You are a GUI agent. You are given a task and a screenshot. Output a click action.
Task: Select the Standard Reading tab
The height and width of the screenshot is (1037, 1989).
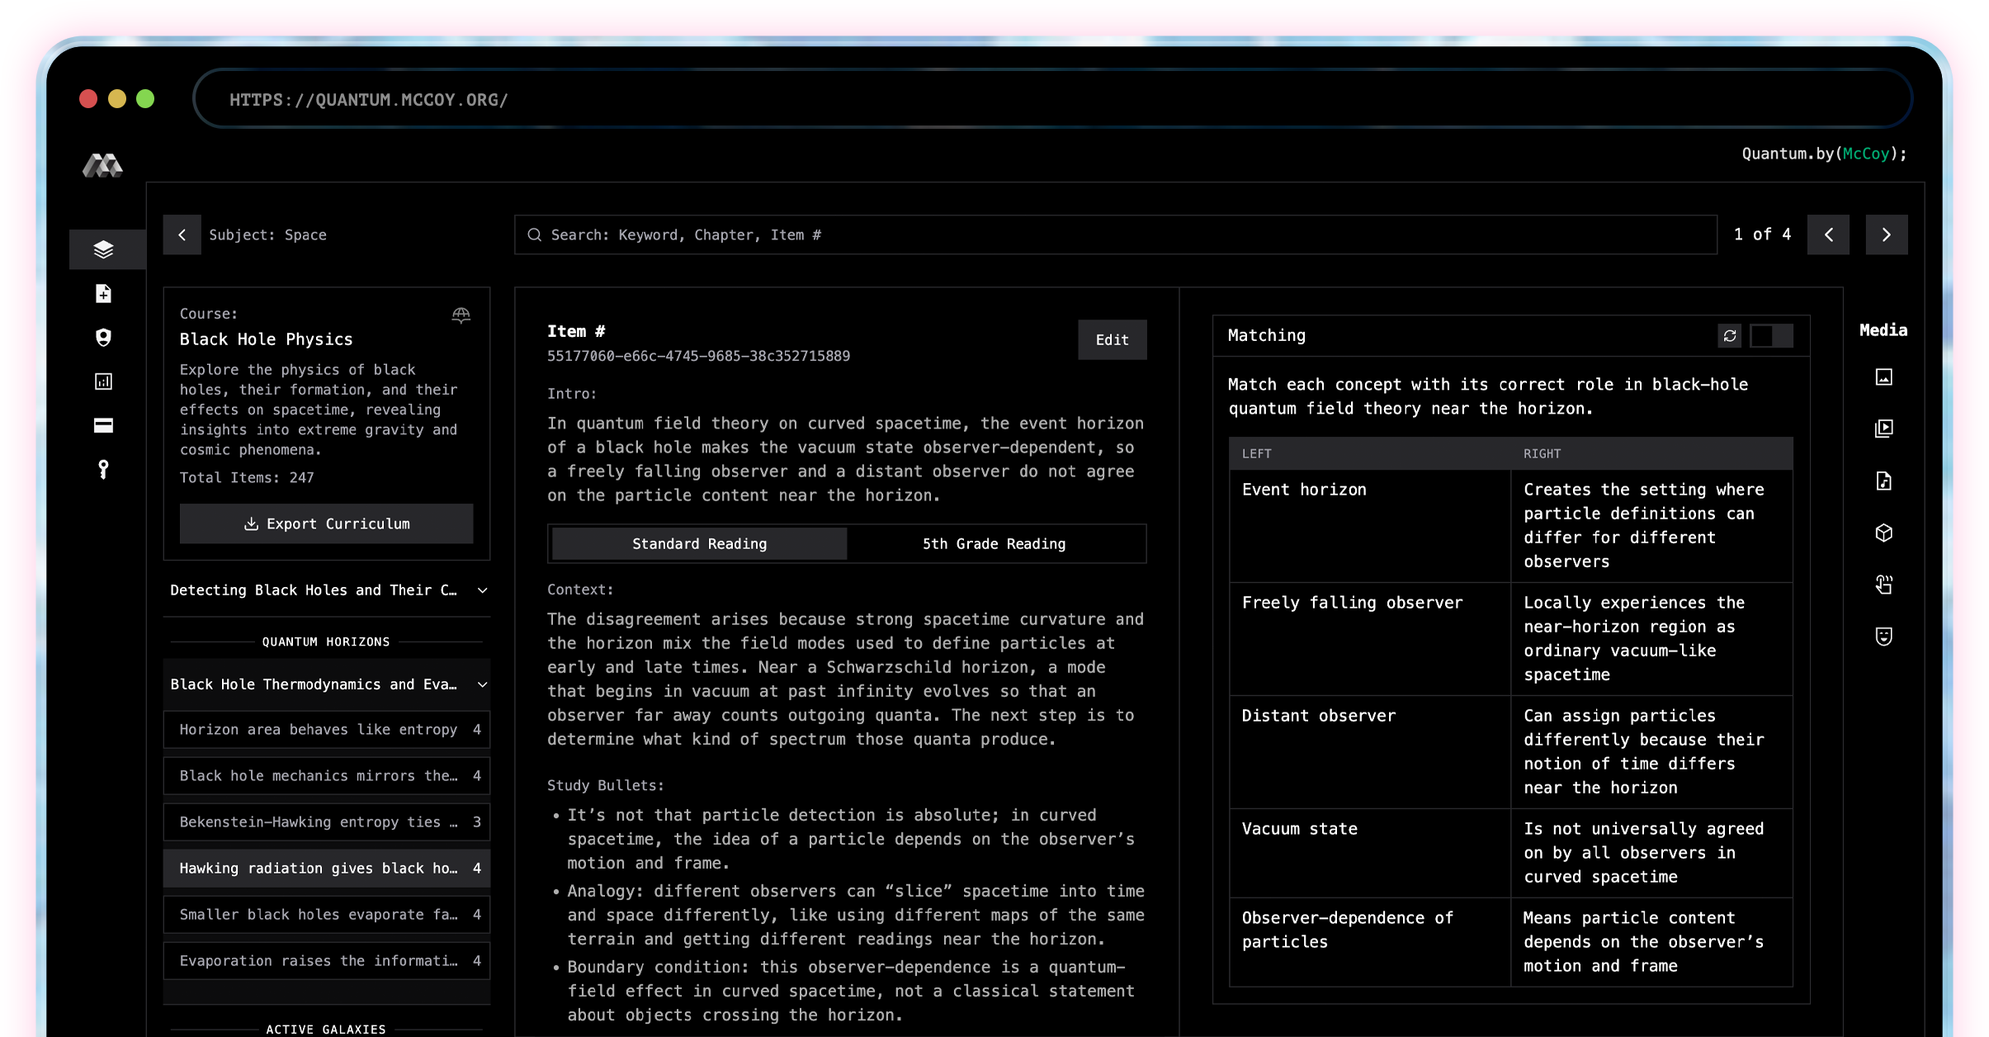click(x=699, y=544)
